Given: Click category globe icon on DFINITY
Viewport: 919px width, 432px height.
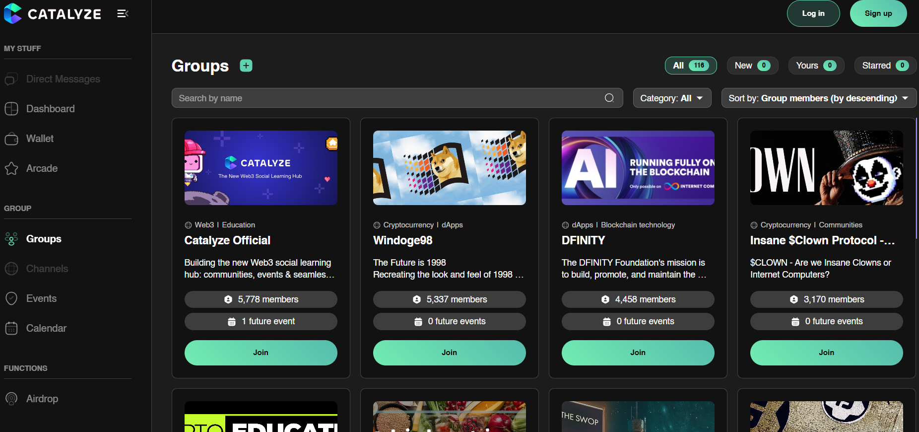Looking at the screenshot, I should 565,225.
